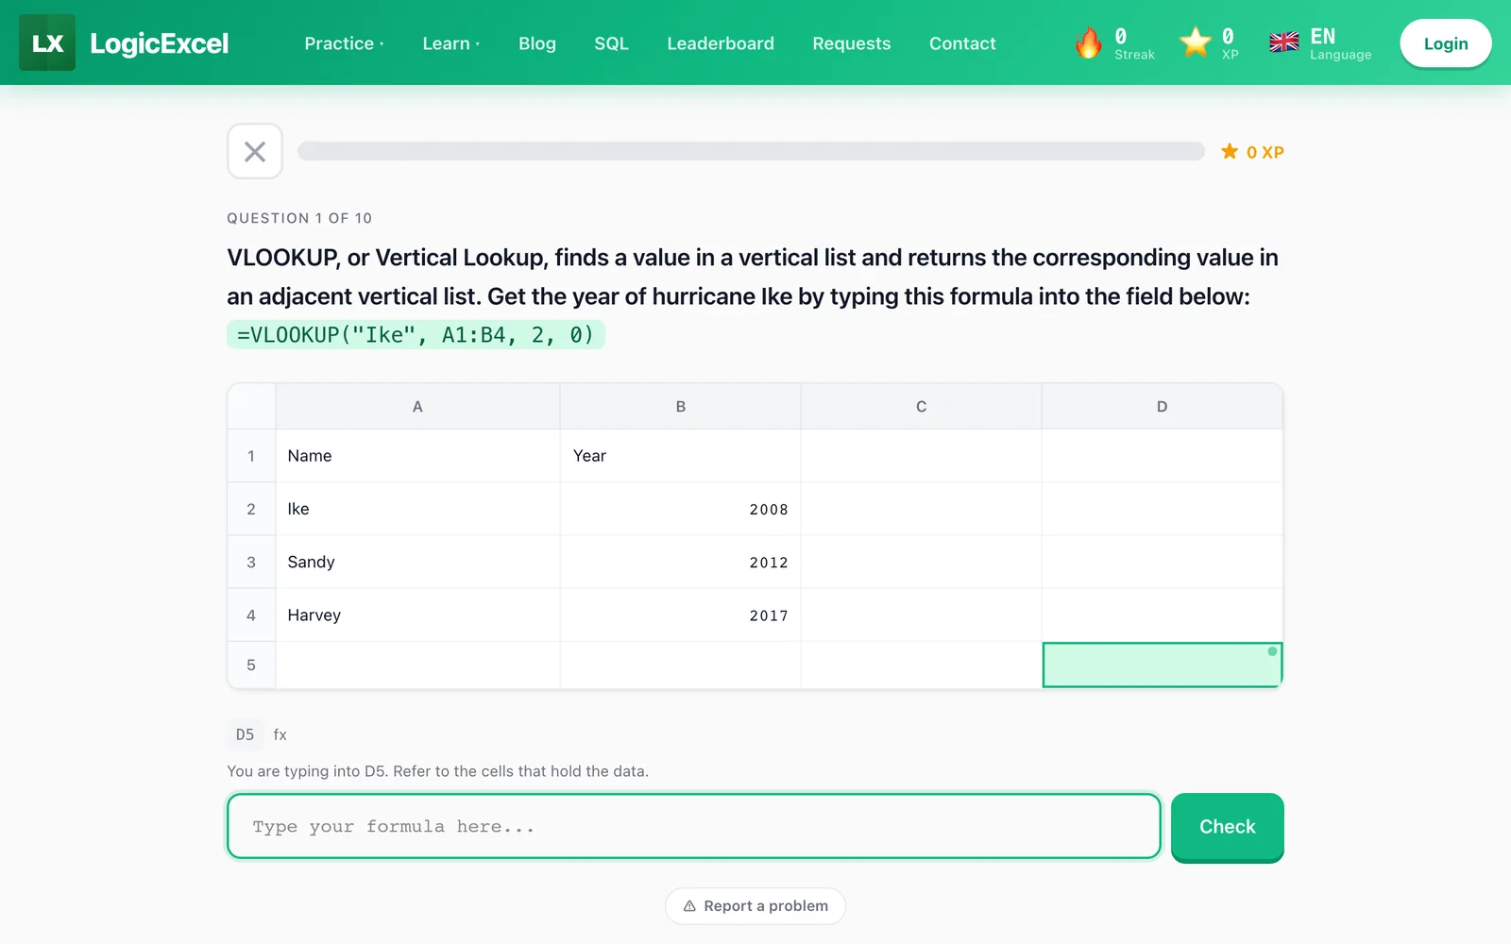Click the Check button
This screenshot has width=1511, height=944.
pyautogui.click(x=1228, y=827)
